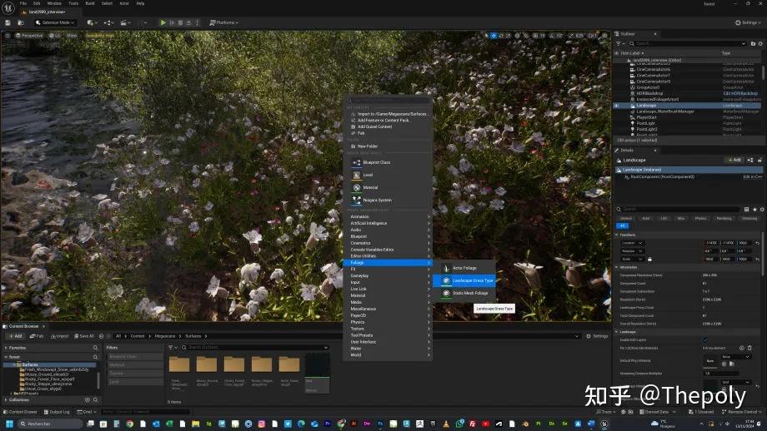The width and height of the screenshot is (767, 431).
Task: Open the viewport hamburger options menu
Action: pyautogui.click(x=8, y=36)
